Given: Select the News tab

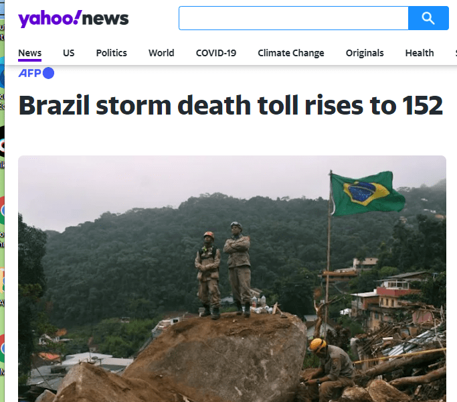Looking at the screenshot, I should pos(29,53).
